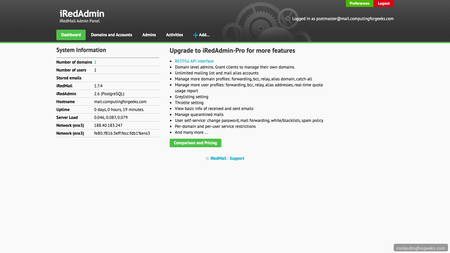Open the Admins menu

(149, 35)
